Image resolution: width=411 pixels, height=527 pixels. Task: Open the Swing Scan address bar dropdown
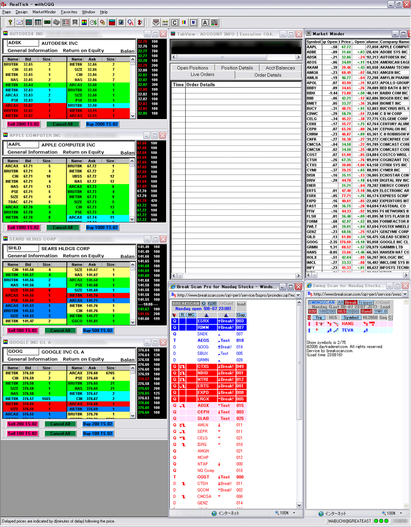(x=405, y=294)
